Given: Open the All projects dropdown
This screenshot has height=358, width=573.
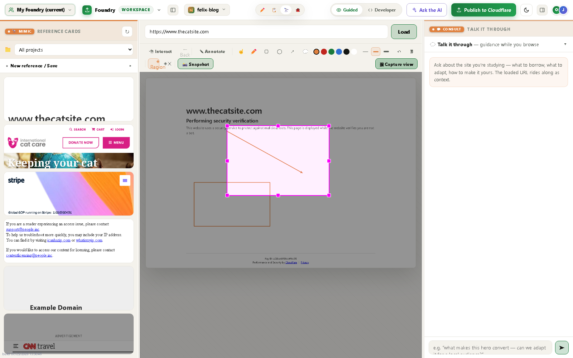Looking at the screenshot, I should click(x=74, y=50).
